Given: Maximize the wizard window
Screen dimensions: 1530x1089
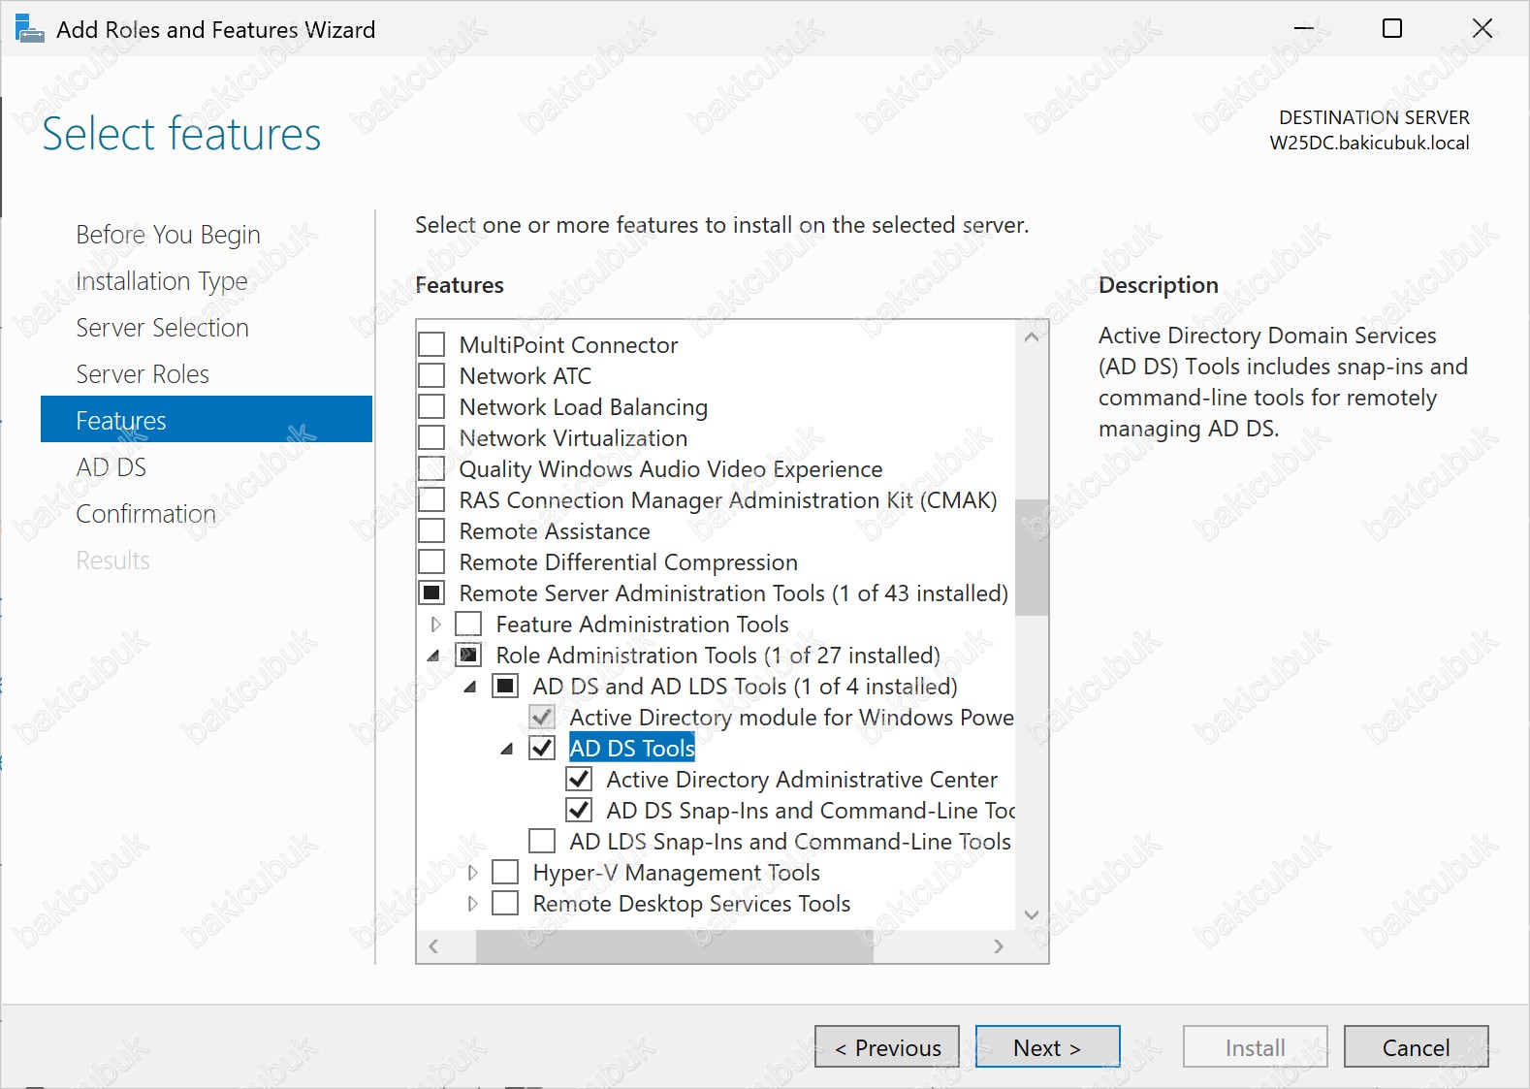Looking at the screenshot, I should tap(1392, 28).
